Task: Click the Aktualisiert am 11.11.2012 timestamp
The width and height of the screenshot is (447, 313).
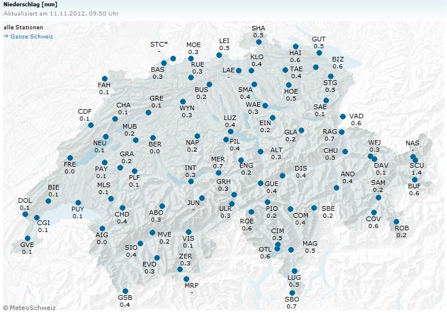Action: [x=61, y=14]
